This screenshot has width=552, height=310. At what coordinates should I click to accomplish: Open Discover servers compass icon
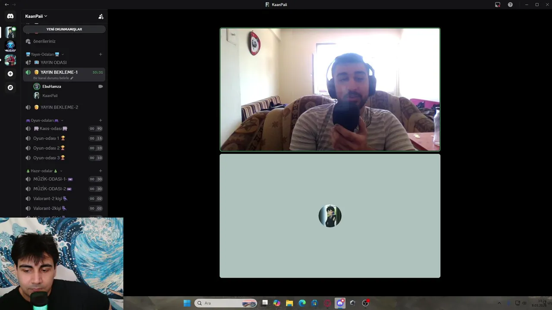pyautogui.click(x=10, y=87)
